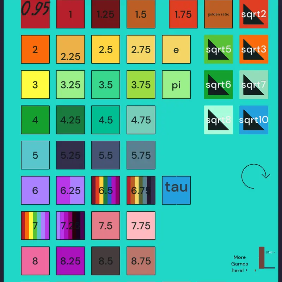Pick the dark maroon 1.25 tile
Screen dimensions: 282x282
(106, 14)
